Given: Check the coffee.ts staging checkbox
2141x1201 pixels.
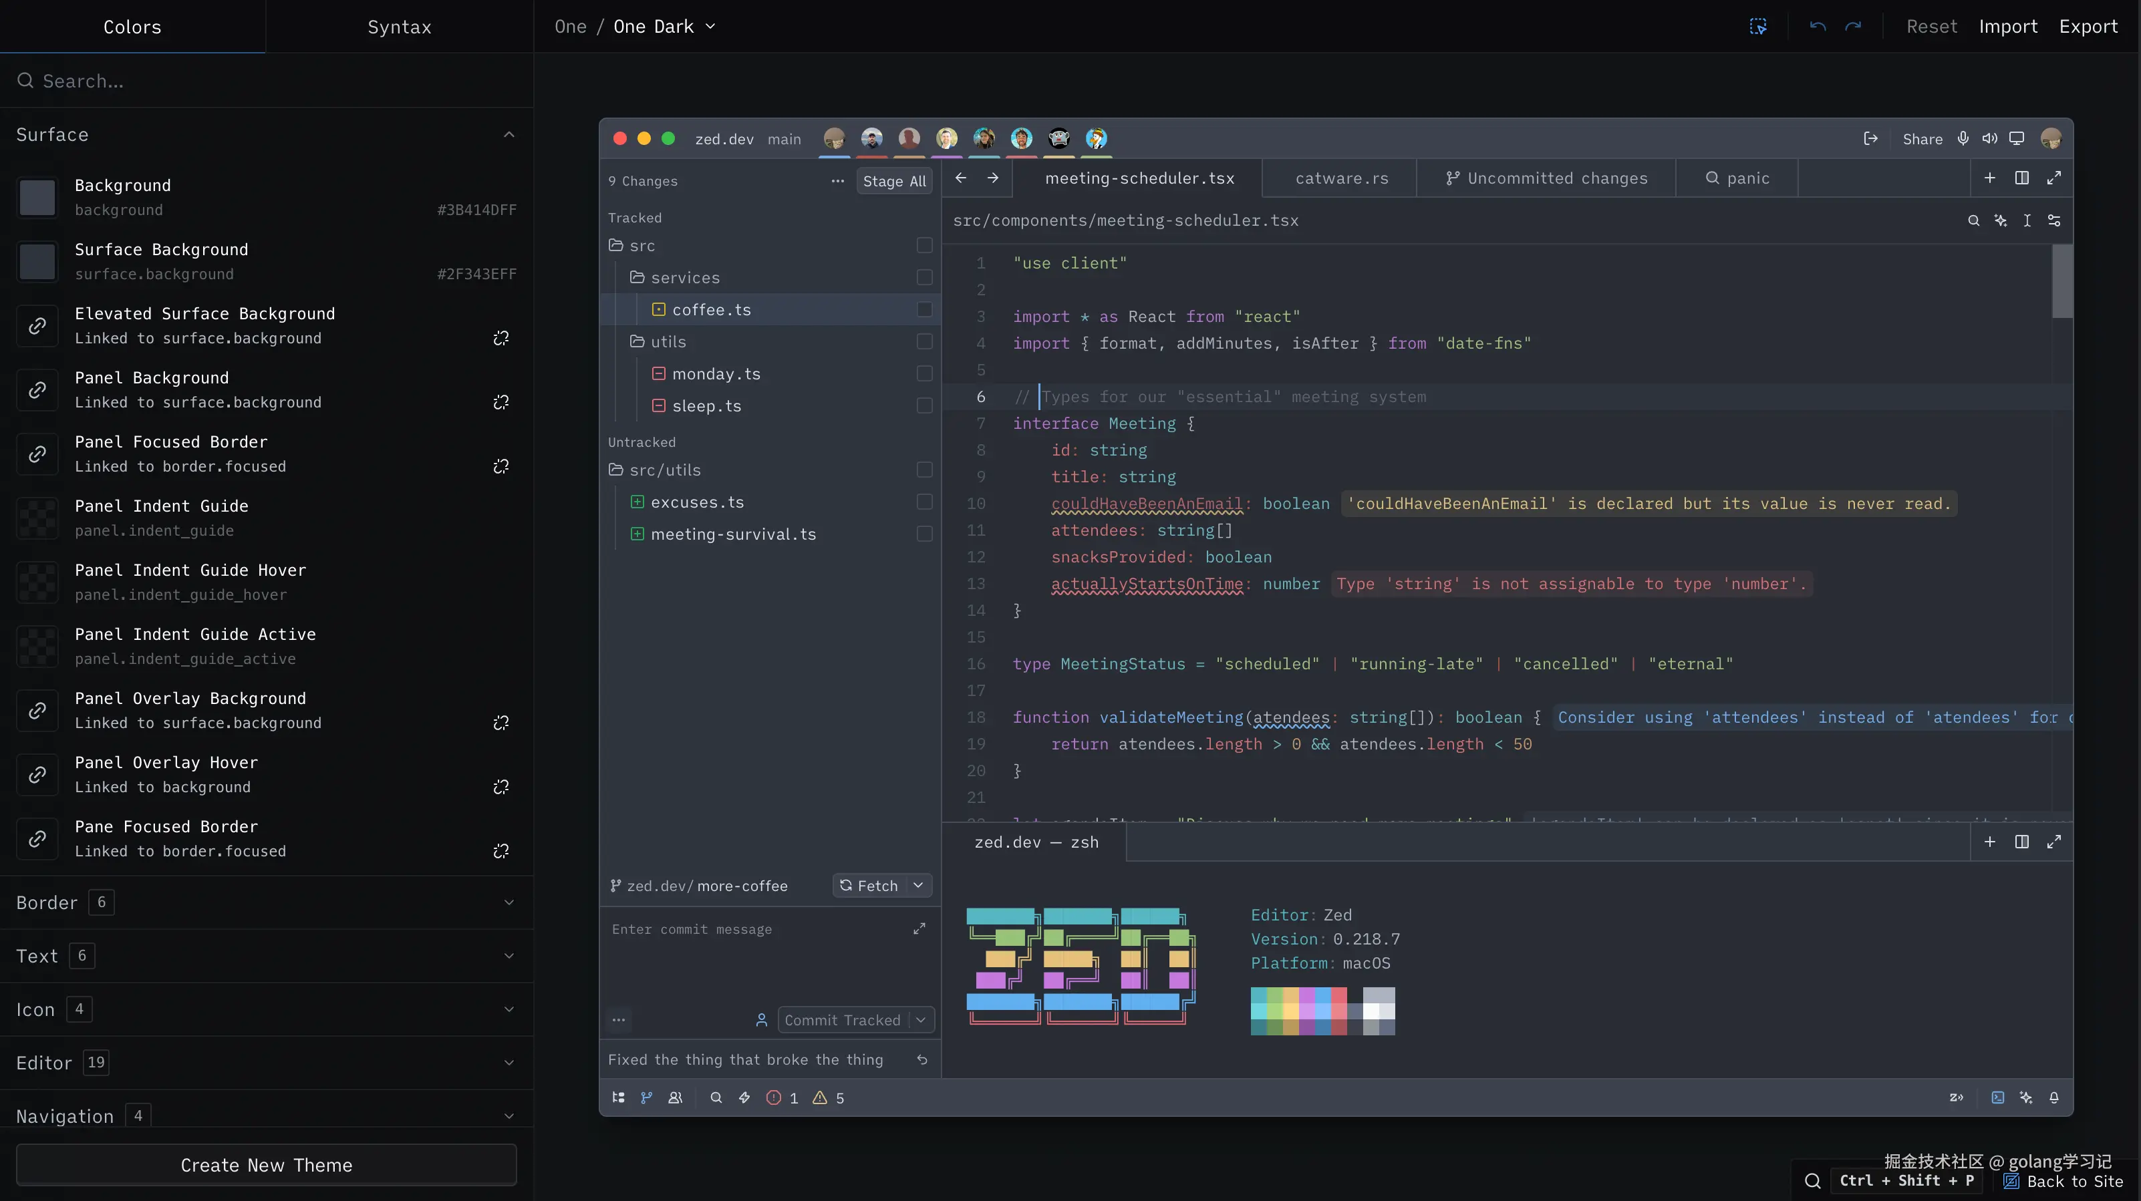Looking at the screenshot, I should pos(924,310).
